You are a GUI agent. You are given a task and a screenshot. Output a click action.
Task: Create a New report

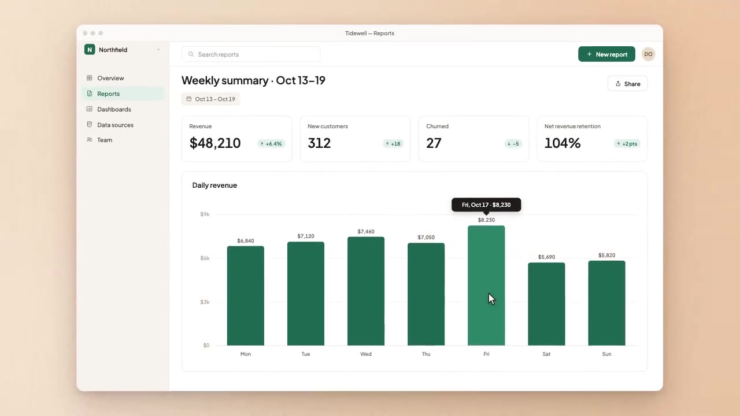click(606, 54)
